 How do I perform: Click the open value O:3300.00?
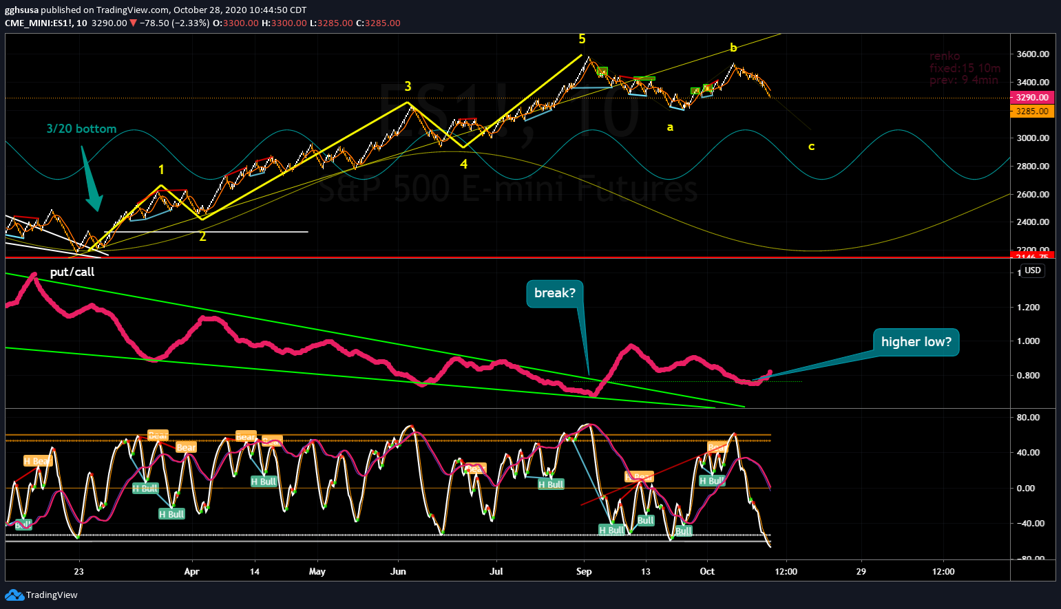235,23
